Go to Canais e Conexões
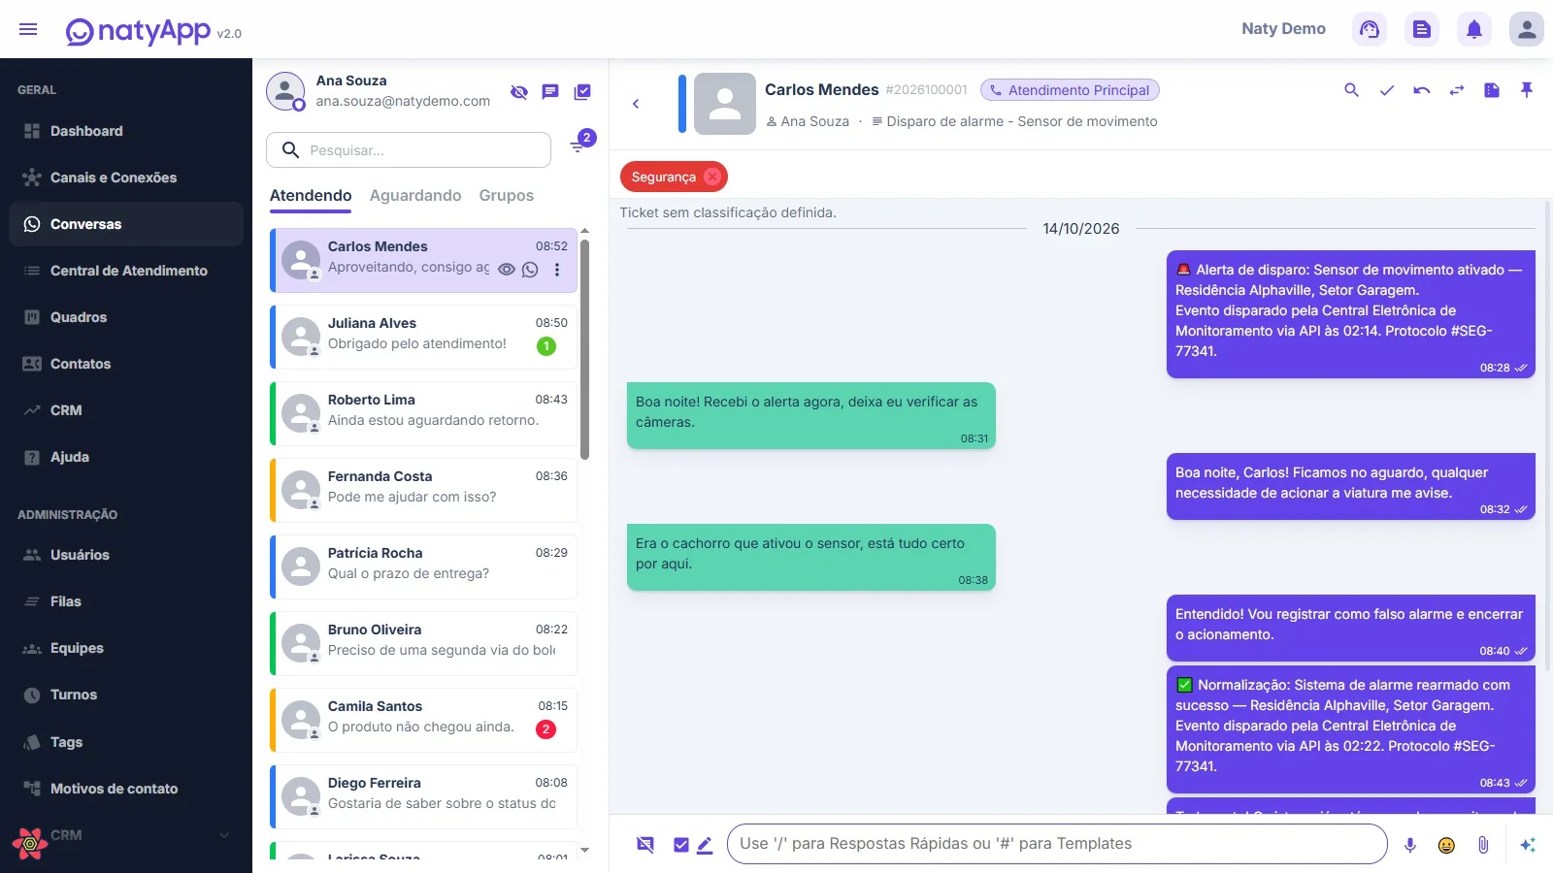 (126, 178)
